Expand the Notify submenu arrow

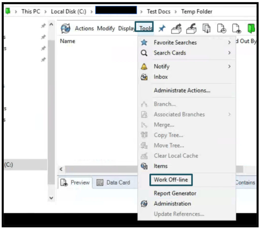[x=229, y=66]
